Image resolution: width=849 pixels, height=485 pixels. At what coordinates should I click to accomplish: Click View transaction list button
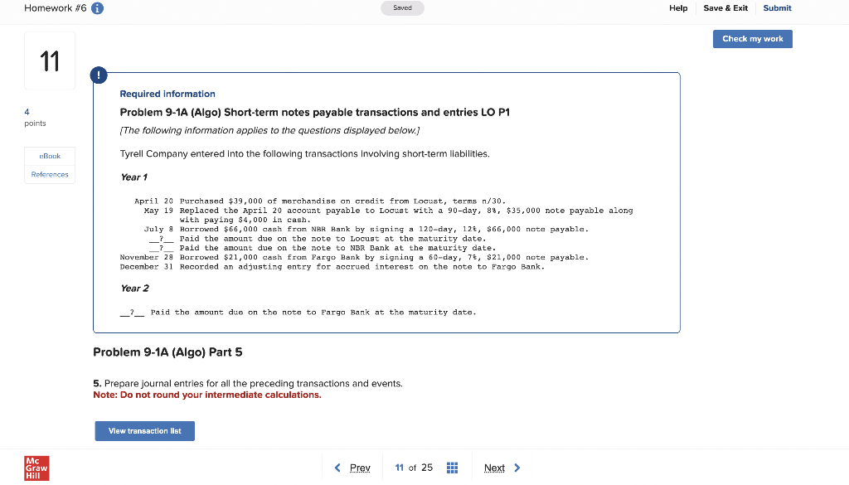pos(144,431)
